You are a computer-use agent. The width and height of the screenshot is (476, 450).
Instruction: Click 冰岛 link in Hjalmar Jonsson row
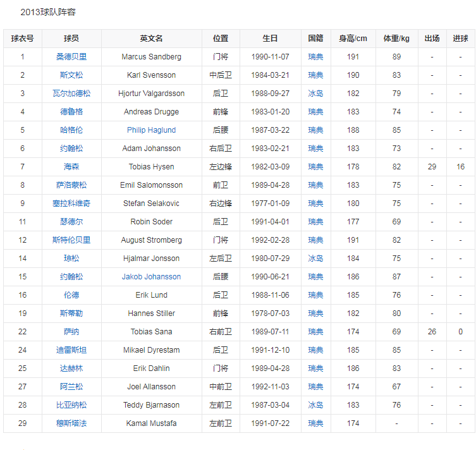pyautogui.click(x=315, y=258)
